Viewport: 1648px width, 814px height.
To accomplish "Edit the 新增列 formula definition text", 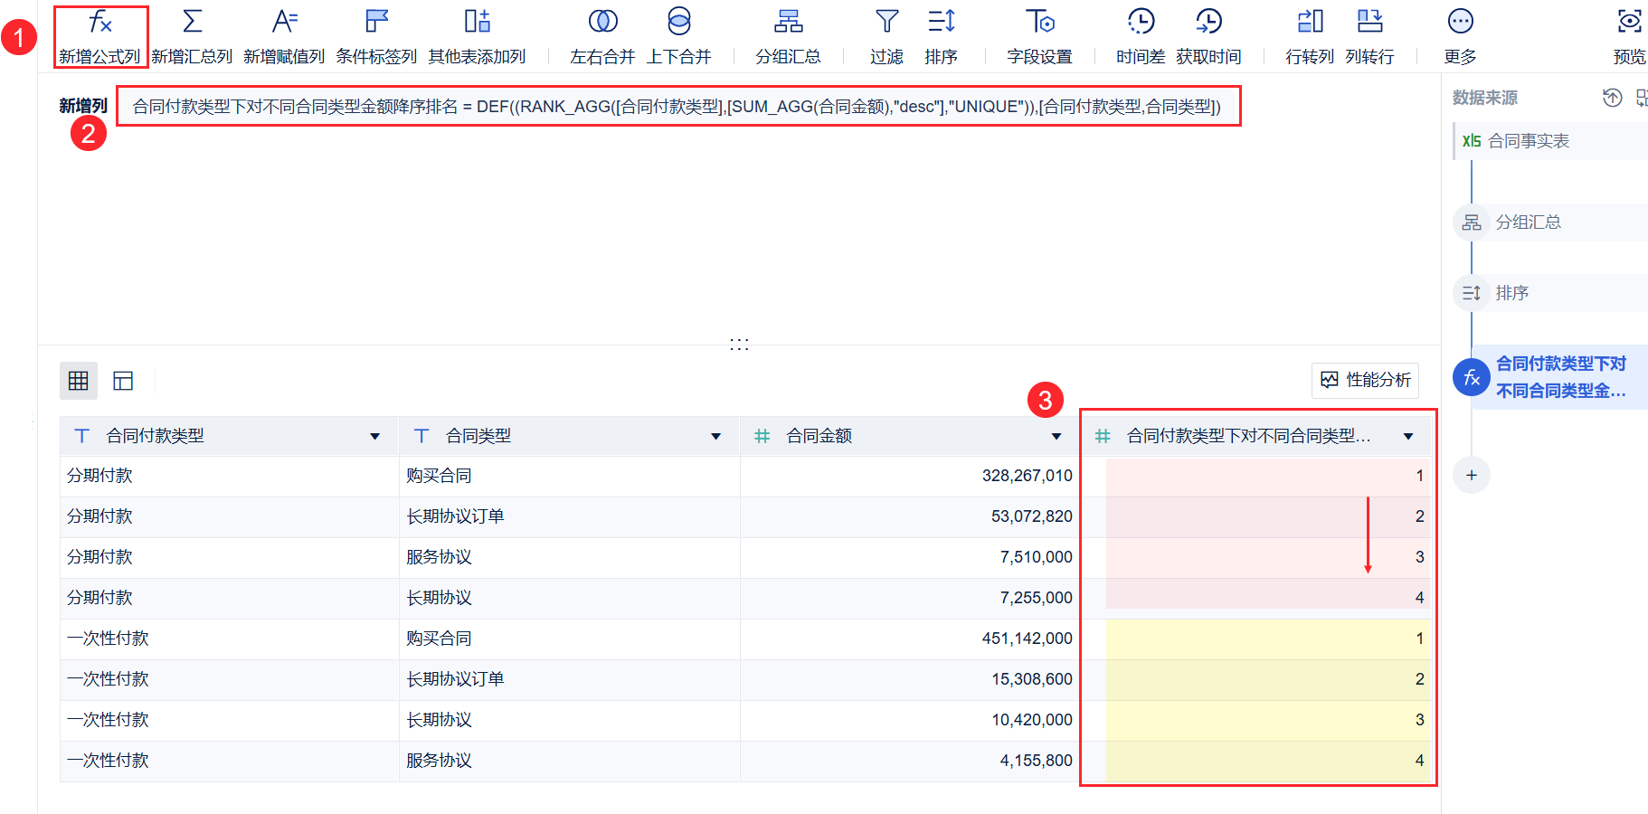I will click(677, 107).
